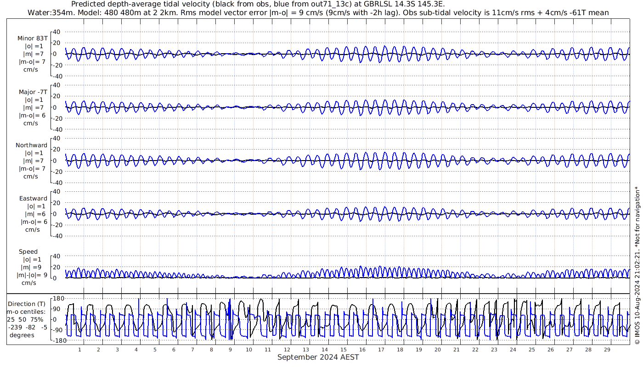Click day tick label '23' on the time axis
The height and width of the screenshot is (367, 643).
pos(494,350)
